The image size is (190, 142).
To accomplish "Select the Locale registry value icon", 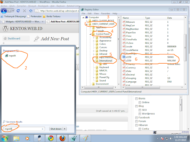I will (124, 46).
